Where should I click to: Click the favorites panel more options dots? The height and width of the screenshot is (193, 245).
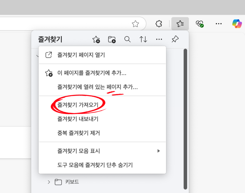[x=159, y=39]
